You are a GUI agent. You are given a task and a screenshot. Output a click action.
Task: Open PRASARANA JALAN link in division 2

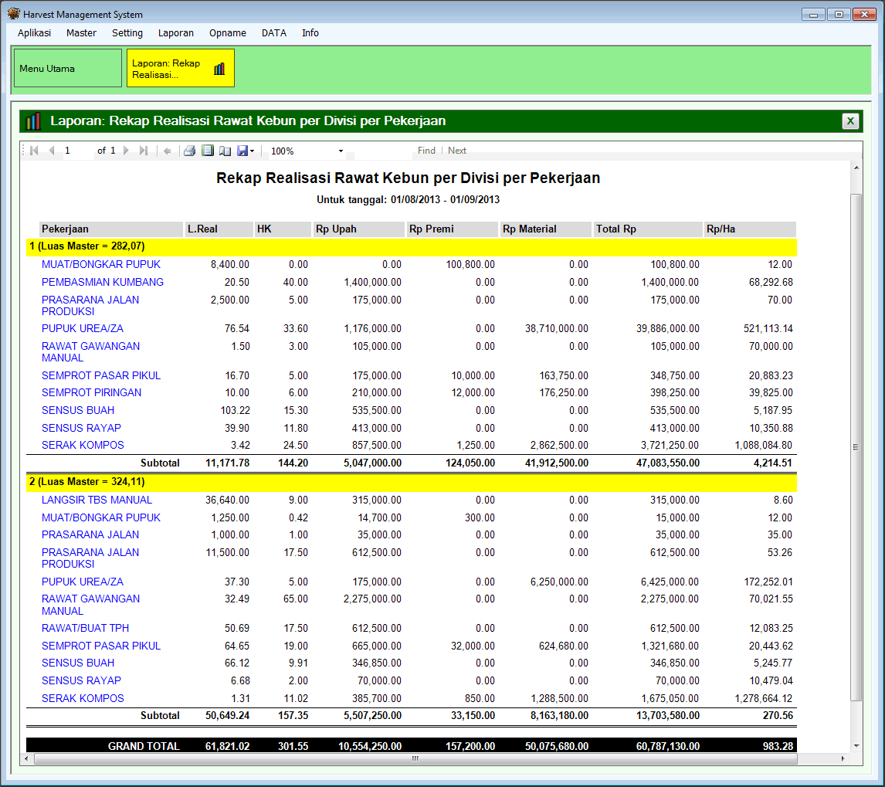[90, 534]
